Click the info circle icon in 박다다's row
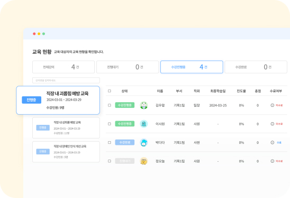 tap(272, 142)
